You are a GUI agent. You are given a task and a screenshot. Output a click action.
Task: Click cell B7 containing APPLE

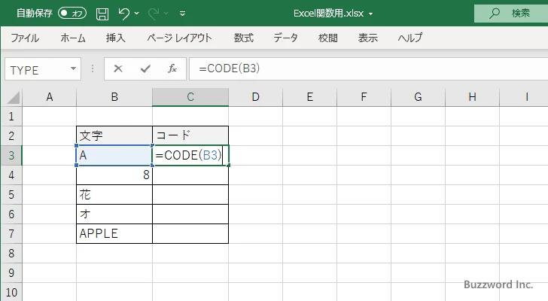(114, 233)
